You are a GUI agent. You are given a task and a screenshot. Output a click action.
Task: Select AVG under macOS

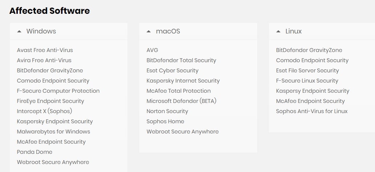click(x=152, y=50)
